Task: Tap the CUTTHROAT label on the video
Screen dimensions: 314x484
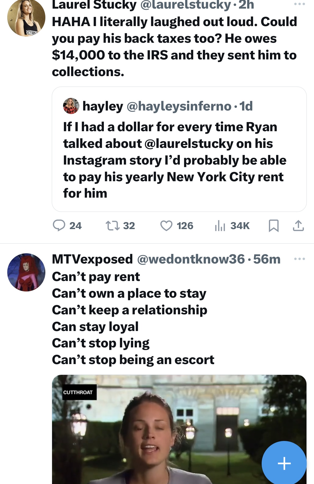Action: (x=78, y=392)
